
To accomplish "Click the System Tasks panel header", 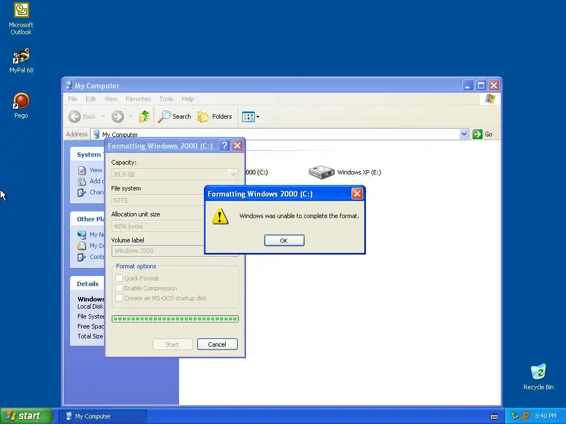I will click(x=88, y=155).
